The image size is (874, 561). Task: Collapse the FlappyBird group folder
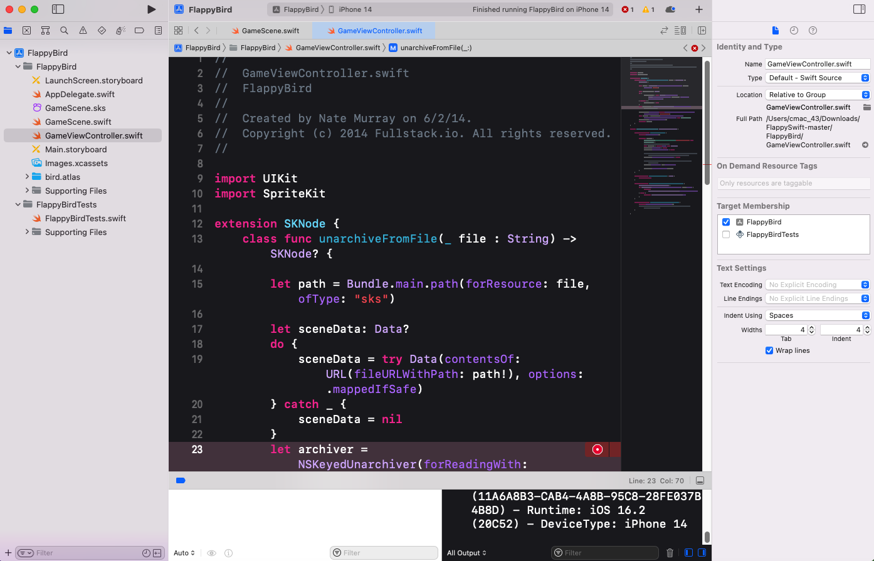(x=18, y=66)
